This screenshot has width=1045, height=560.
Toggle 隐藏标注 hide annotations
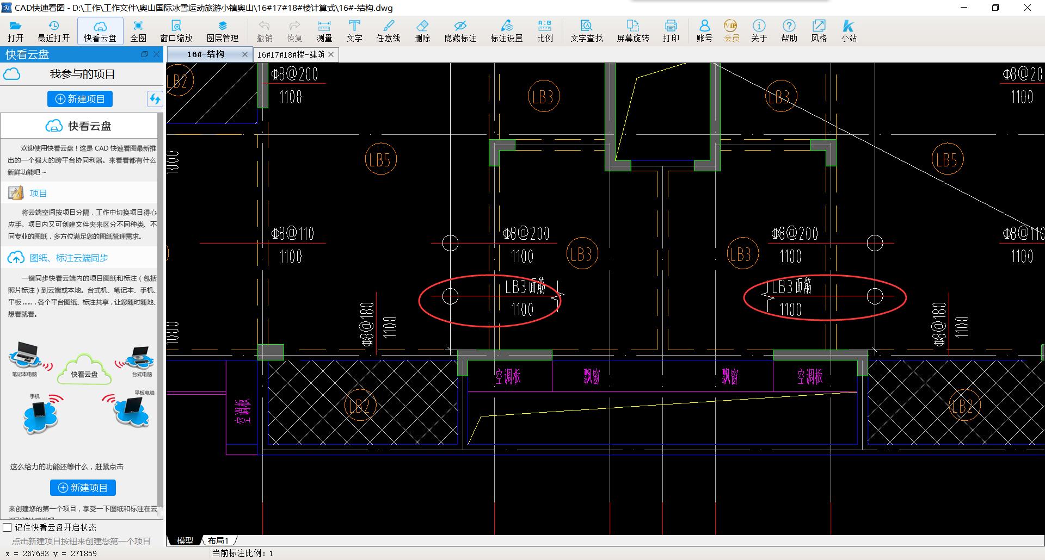coord(460,31)
